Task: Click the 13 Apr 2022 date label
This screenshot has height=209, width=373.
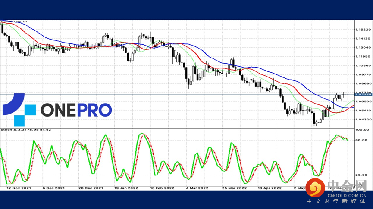Action: [x=270, y=188]
